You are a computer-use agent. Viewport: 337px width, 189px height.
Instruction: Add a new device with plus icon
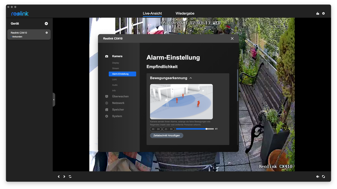pyautogui.click(x=46, y=24)
